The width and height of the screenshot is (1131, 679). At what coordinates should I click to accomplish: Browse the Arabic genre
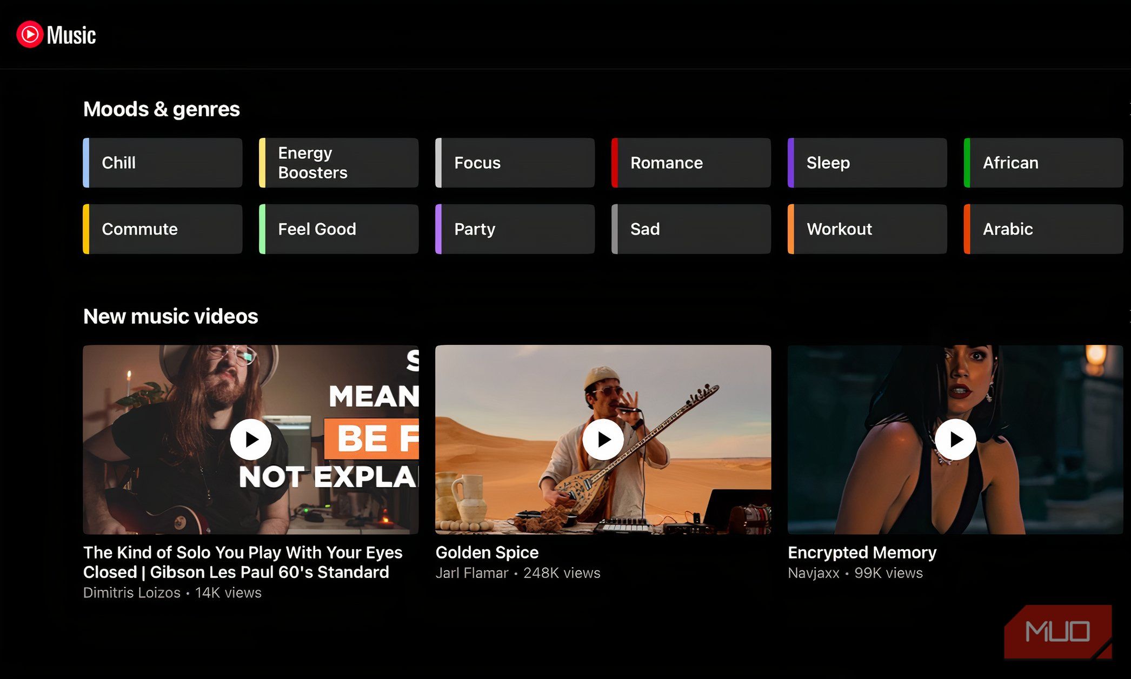1043,229
